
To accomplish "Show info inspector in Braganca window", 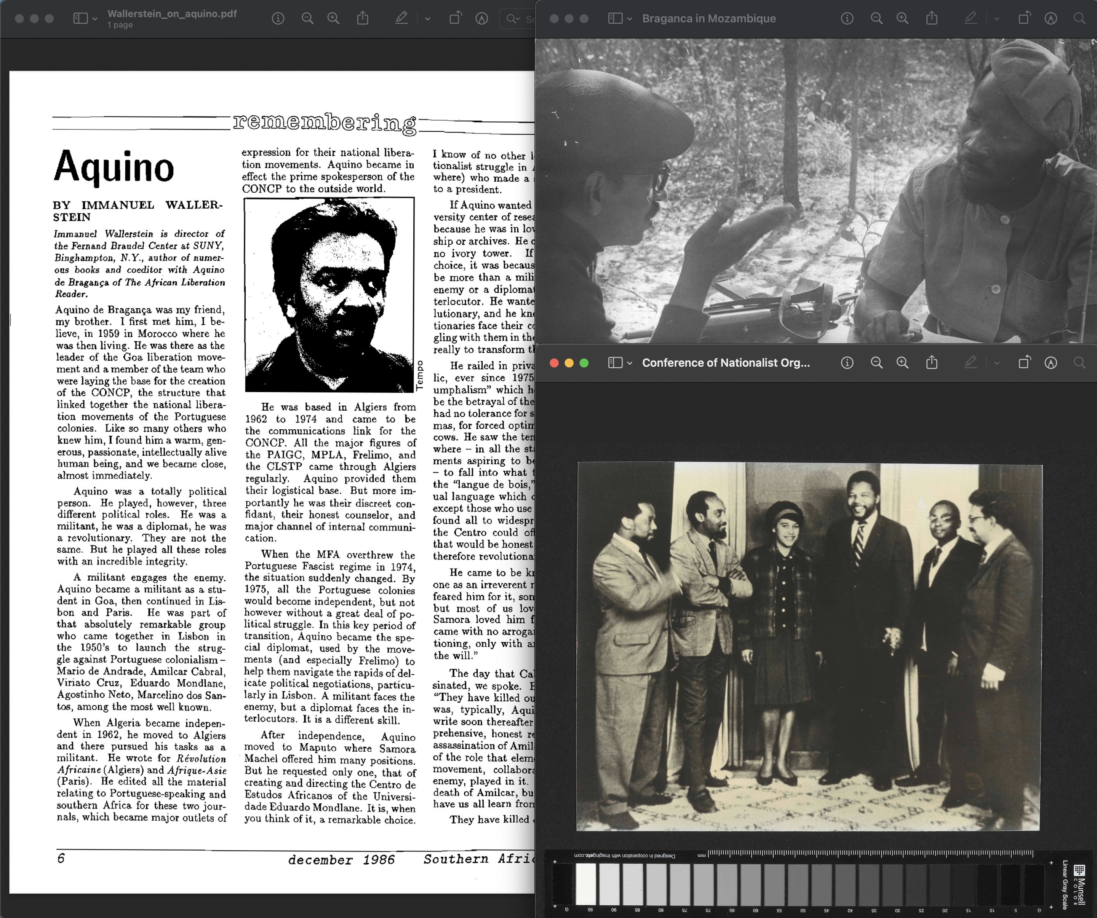I will [x=847, y=19].
